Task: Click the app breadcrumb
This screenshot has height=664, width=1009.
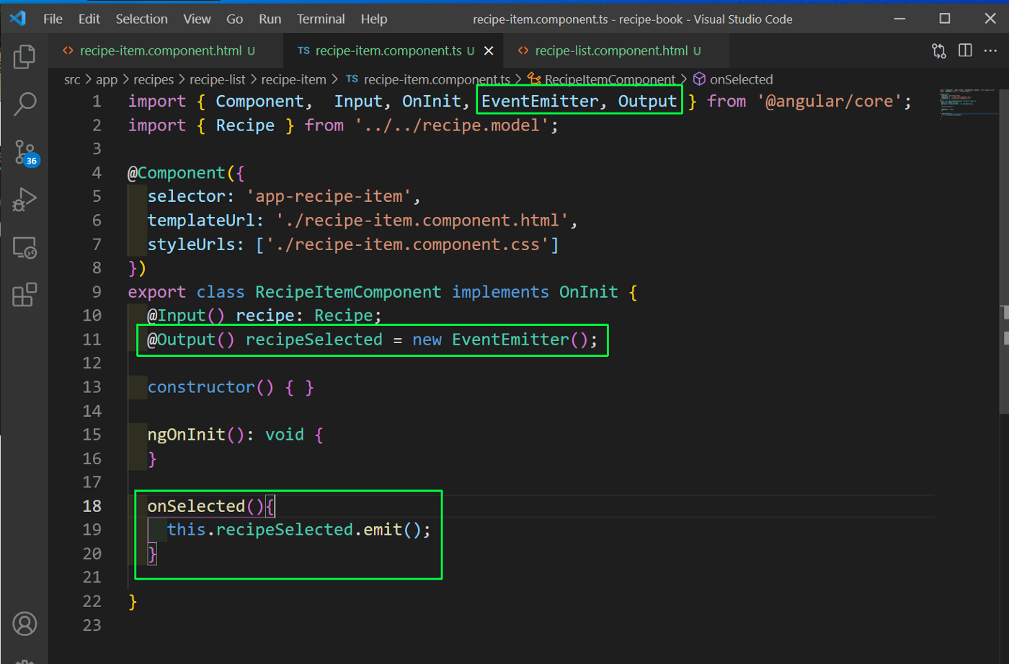Action: point(107,79)
